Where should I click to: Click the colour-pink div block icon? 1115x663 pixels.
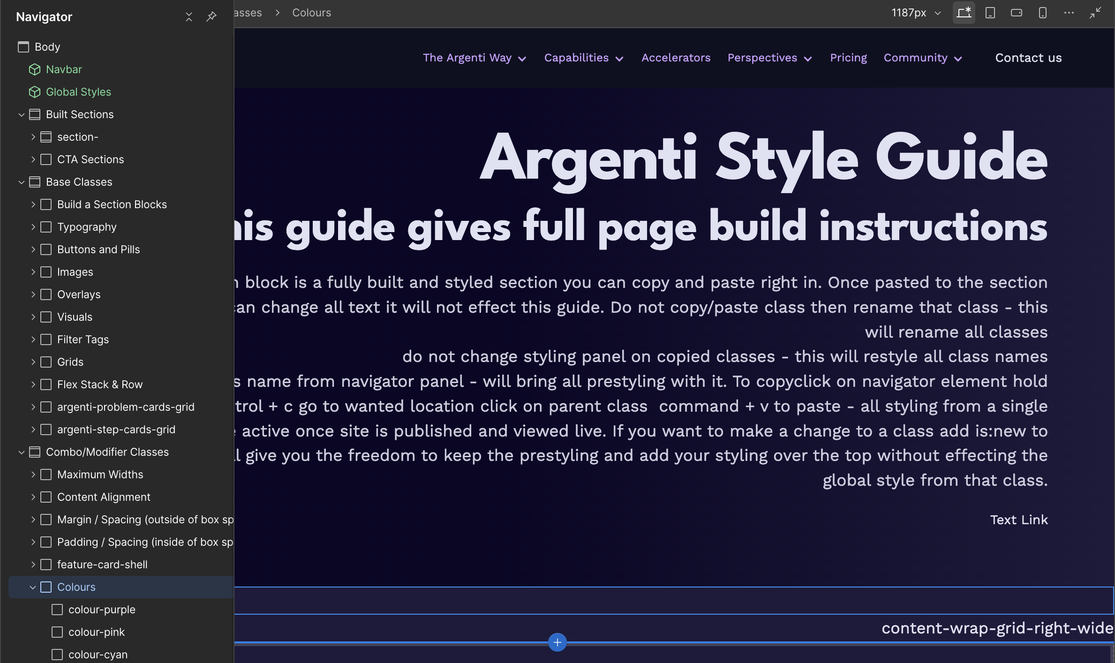tap(57, 632)
